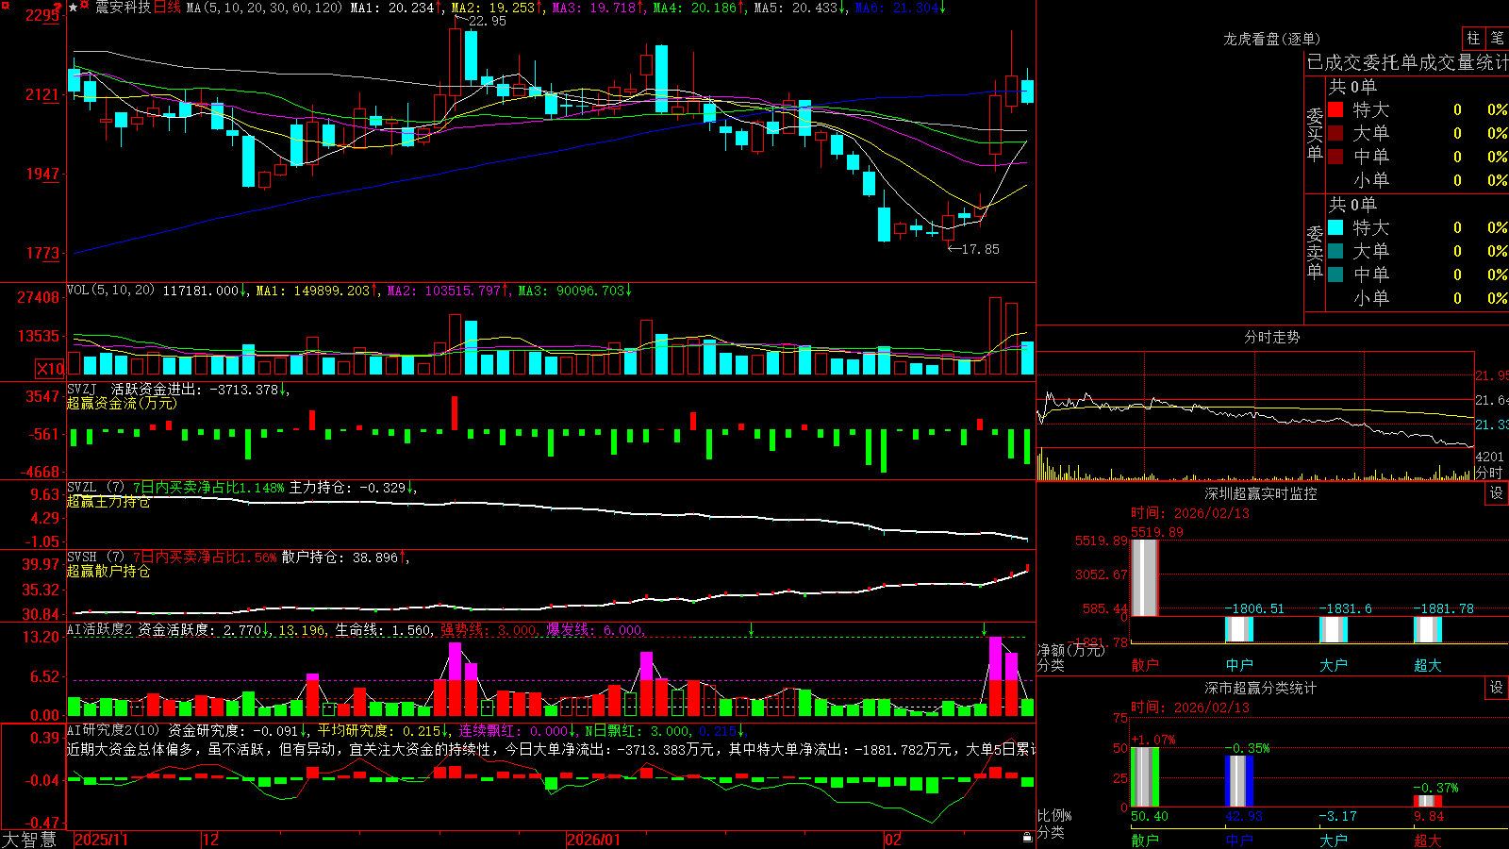Click the 委买单 vertical label
The height and width of the screenshot is (849, 1509).
[x=1315, y=134]
